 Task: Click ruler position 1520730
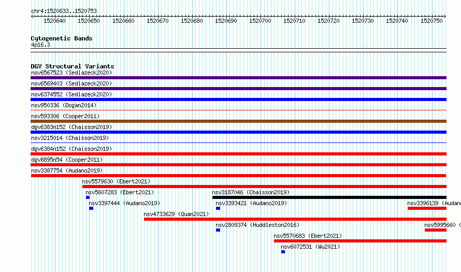pyautogui.click(x=363, y=21)
